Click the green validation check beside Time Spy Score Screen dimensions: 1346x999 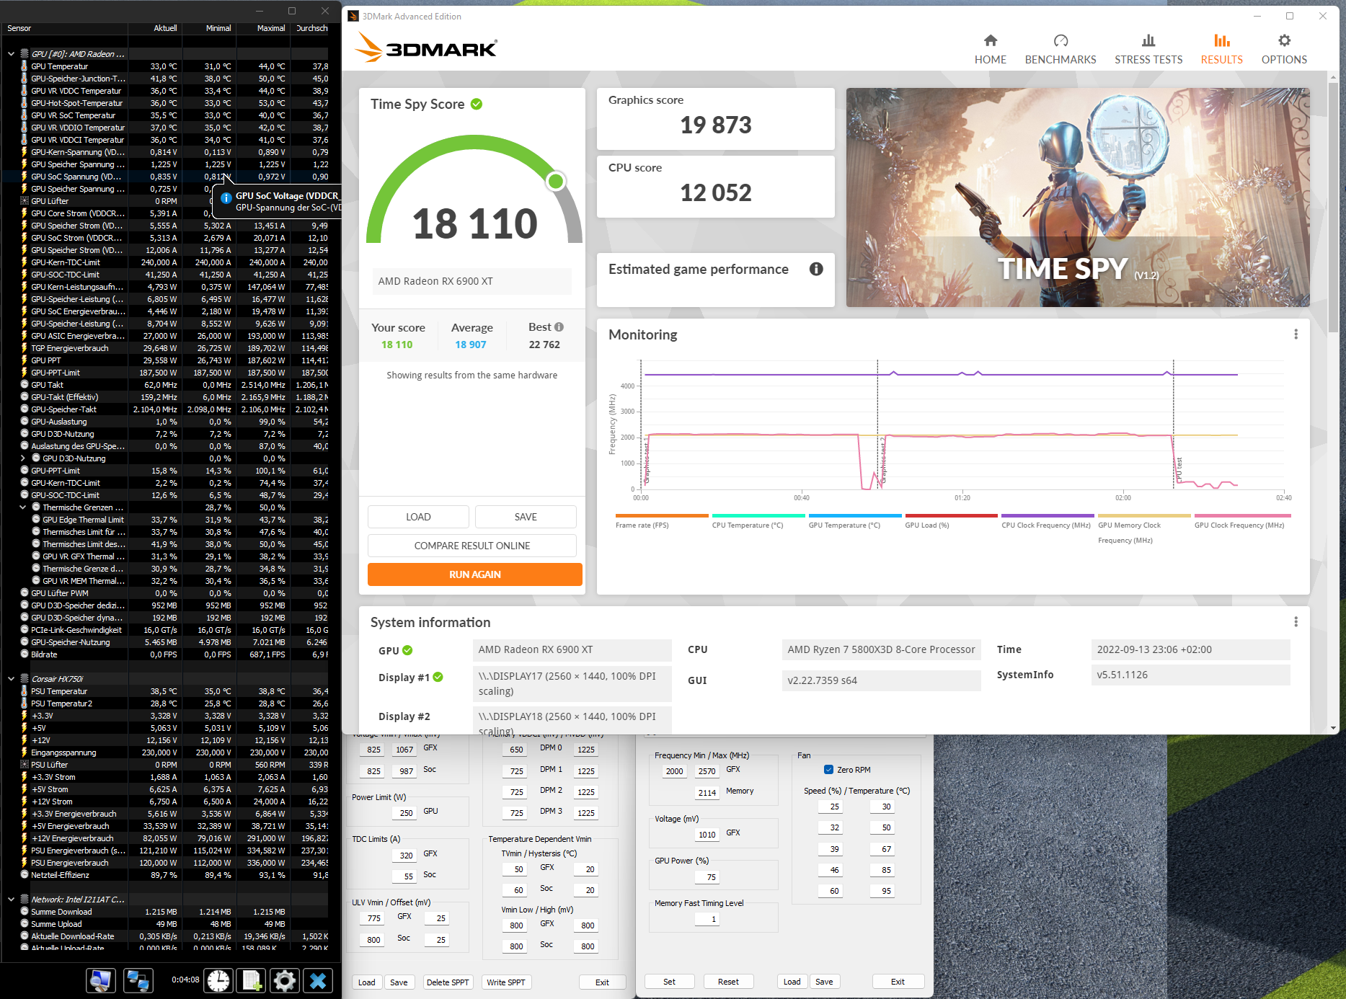[477, 104]
